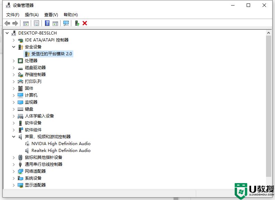
Task: Click the 计算机 monitor icon
Action: [20, 95]
